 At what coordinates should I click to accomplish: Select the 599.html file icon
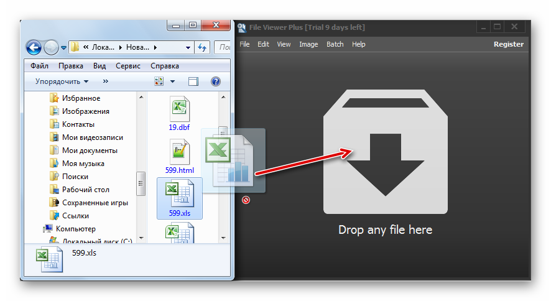[x=179, y=152]
